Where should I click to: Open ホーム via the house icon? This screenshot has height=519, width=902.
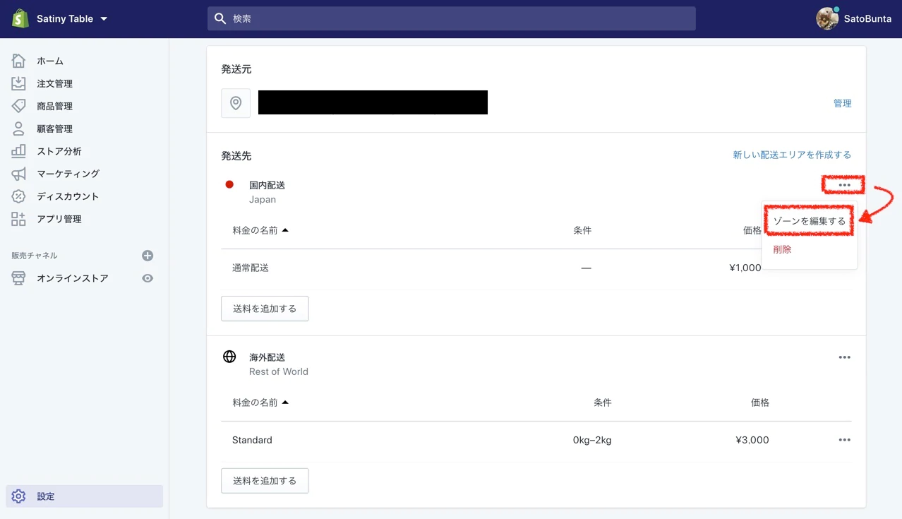pyautogui.click(x=18, y=61)
